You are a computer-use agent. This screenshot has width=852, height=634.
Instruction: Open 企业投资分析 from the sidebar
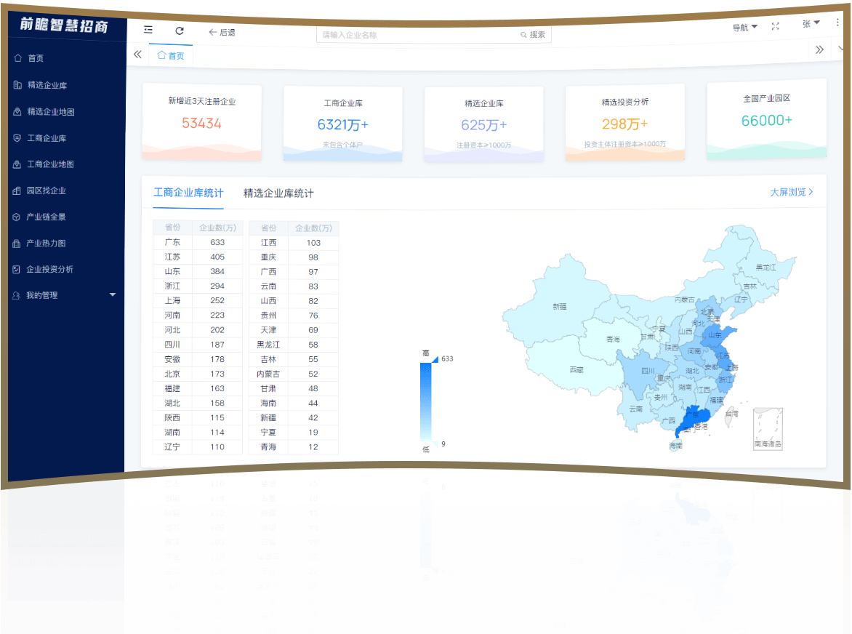(49, 269)
